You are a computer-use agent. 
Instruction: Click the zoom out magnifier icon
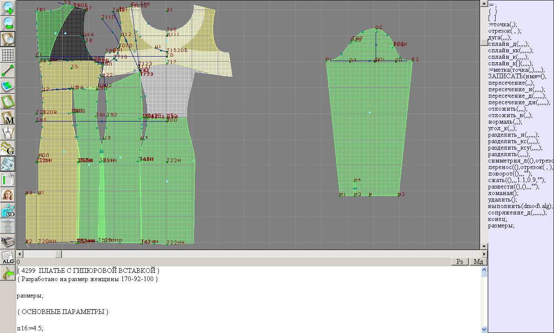click(x=8, y=23)
